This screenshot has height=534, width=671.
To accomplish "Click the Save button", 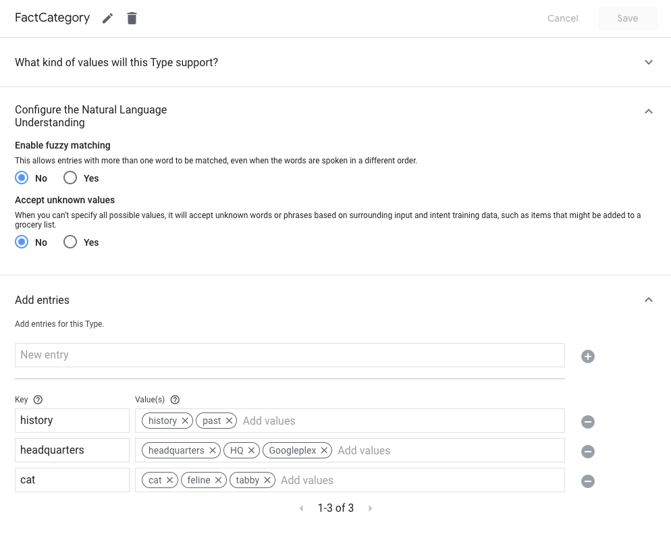I will coord(627,18).
